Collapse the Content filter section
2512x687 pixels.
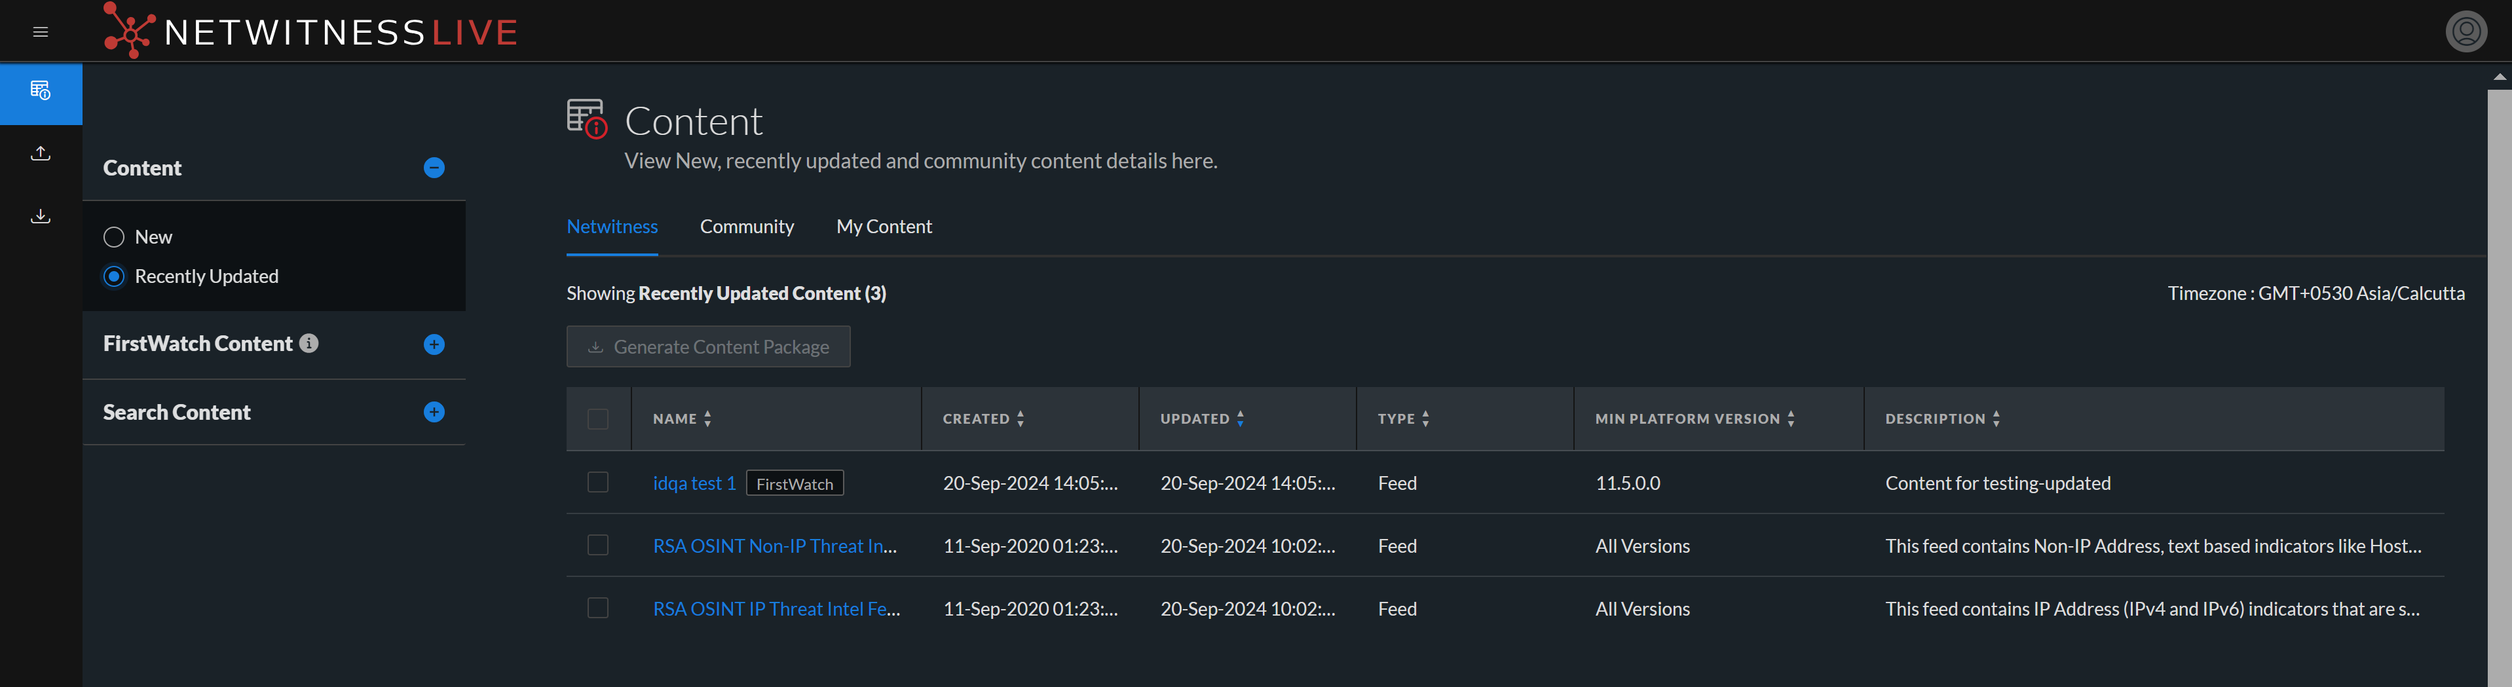[434, 168]
